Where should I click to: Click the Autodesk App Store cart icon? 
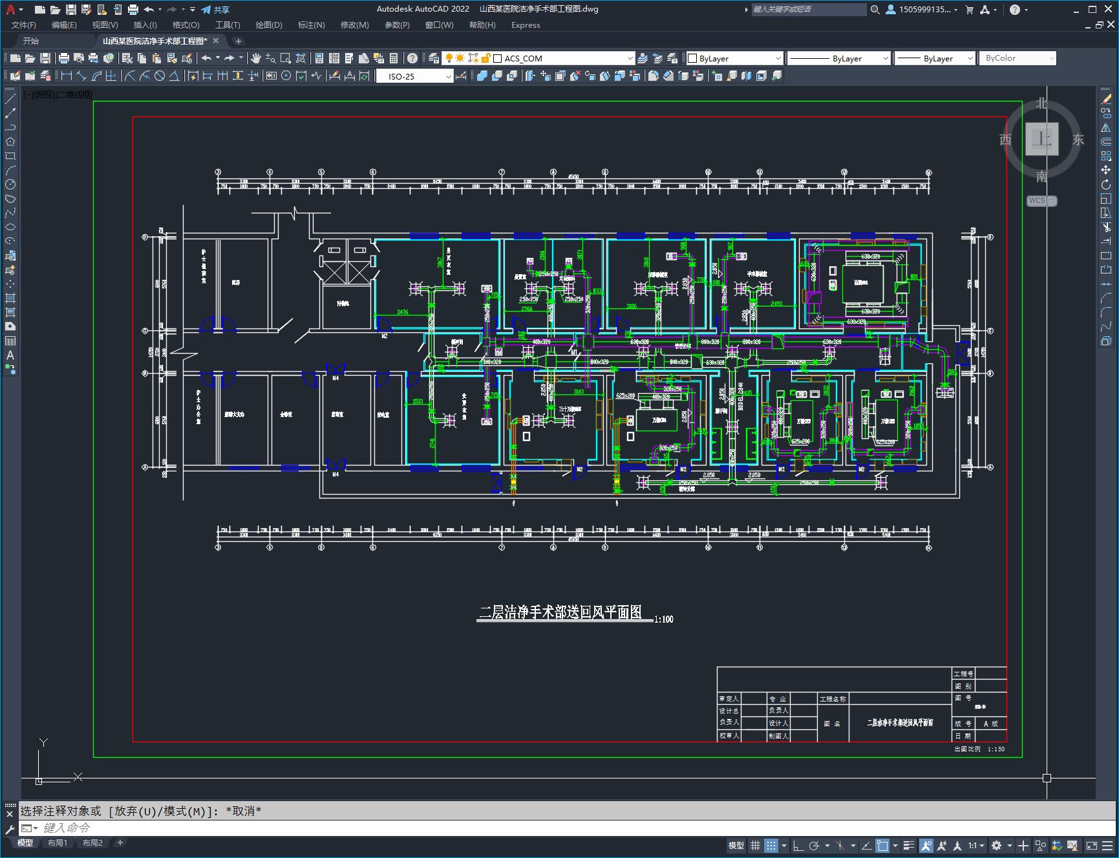969,10
